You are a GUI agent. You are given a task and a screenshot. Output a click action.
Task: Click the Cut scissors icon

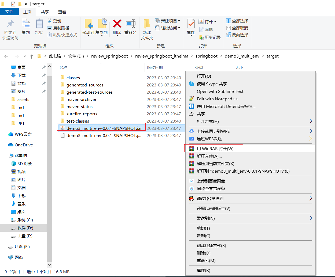click(50, 21)
